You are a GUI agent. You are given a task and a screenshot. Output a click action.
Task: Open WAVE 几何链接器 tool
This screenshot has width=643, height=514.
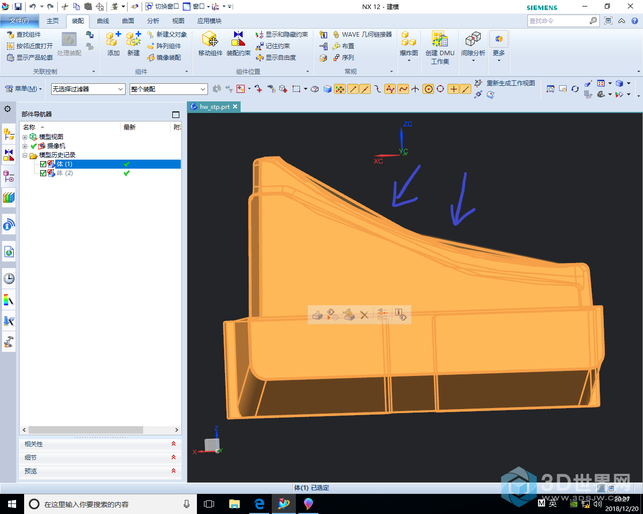point(362,35)
